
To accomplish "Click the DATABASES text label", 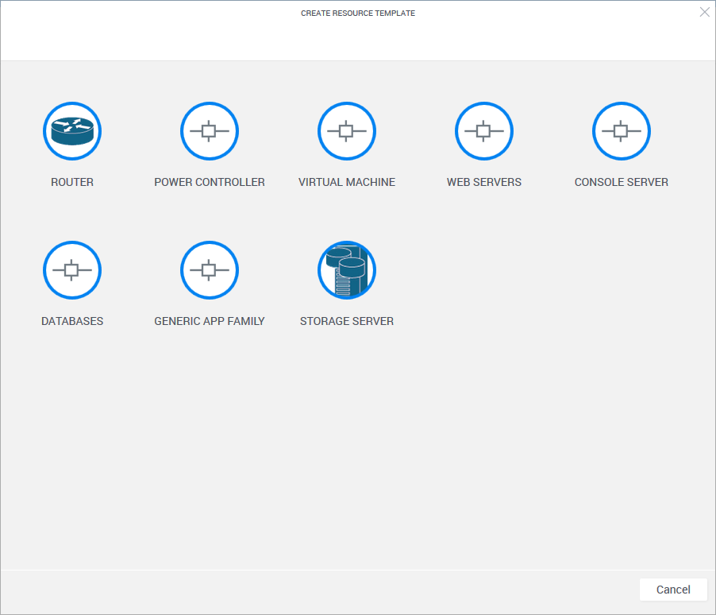I will tap(72, 322).
